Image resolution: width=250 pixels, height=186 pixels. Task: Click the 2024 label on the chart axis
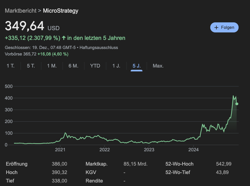pyautogui.click(x=193, y=150)
